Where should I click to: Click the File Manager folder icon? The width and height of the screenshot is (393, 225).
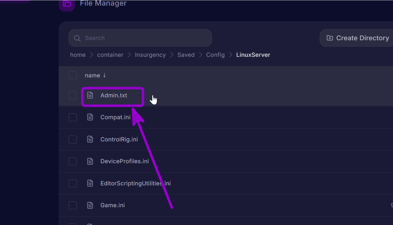coord(67,4)
